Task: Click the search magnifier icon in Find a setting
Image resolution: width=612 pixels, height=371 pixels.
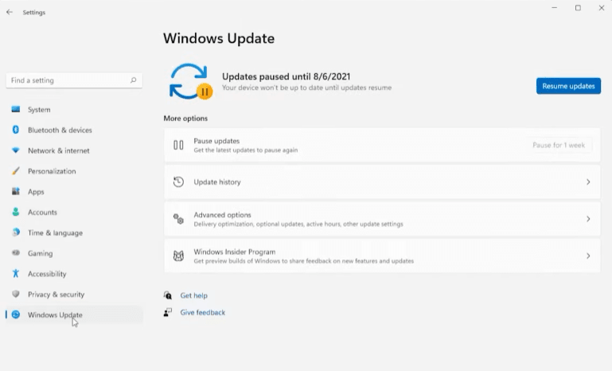Action: pyautogui.click(x=133, y=80)
